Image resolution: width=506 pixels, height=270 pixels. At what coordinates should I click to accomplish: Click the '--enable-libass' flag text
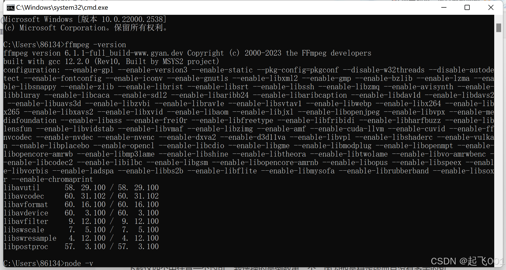point(91,120)
